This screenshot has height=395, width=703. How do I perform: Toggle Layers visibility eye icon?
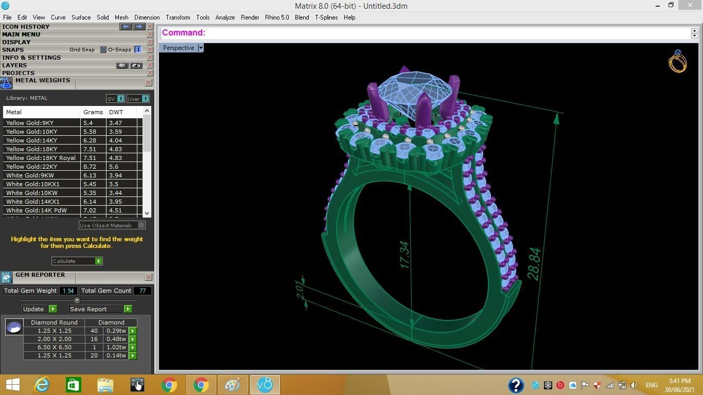[x=136, y=66]
